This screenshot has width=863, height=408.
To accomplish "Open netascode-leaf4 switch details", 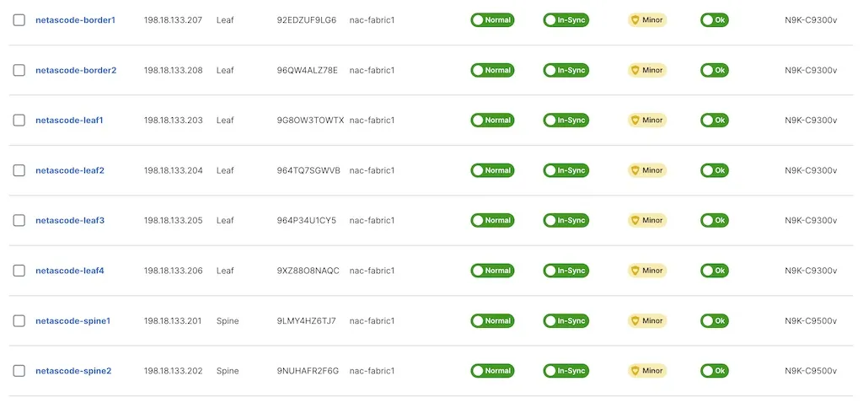I will pyautogui.click(x=70, y=271).
